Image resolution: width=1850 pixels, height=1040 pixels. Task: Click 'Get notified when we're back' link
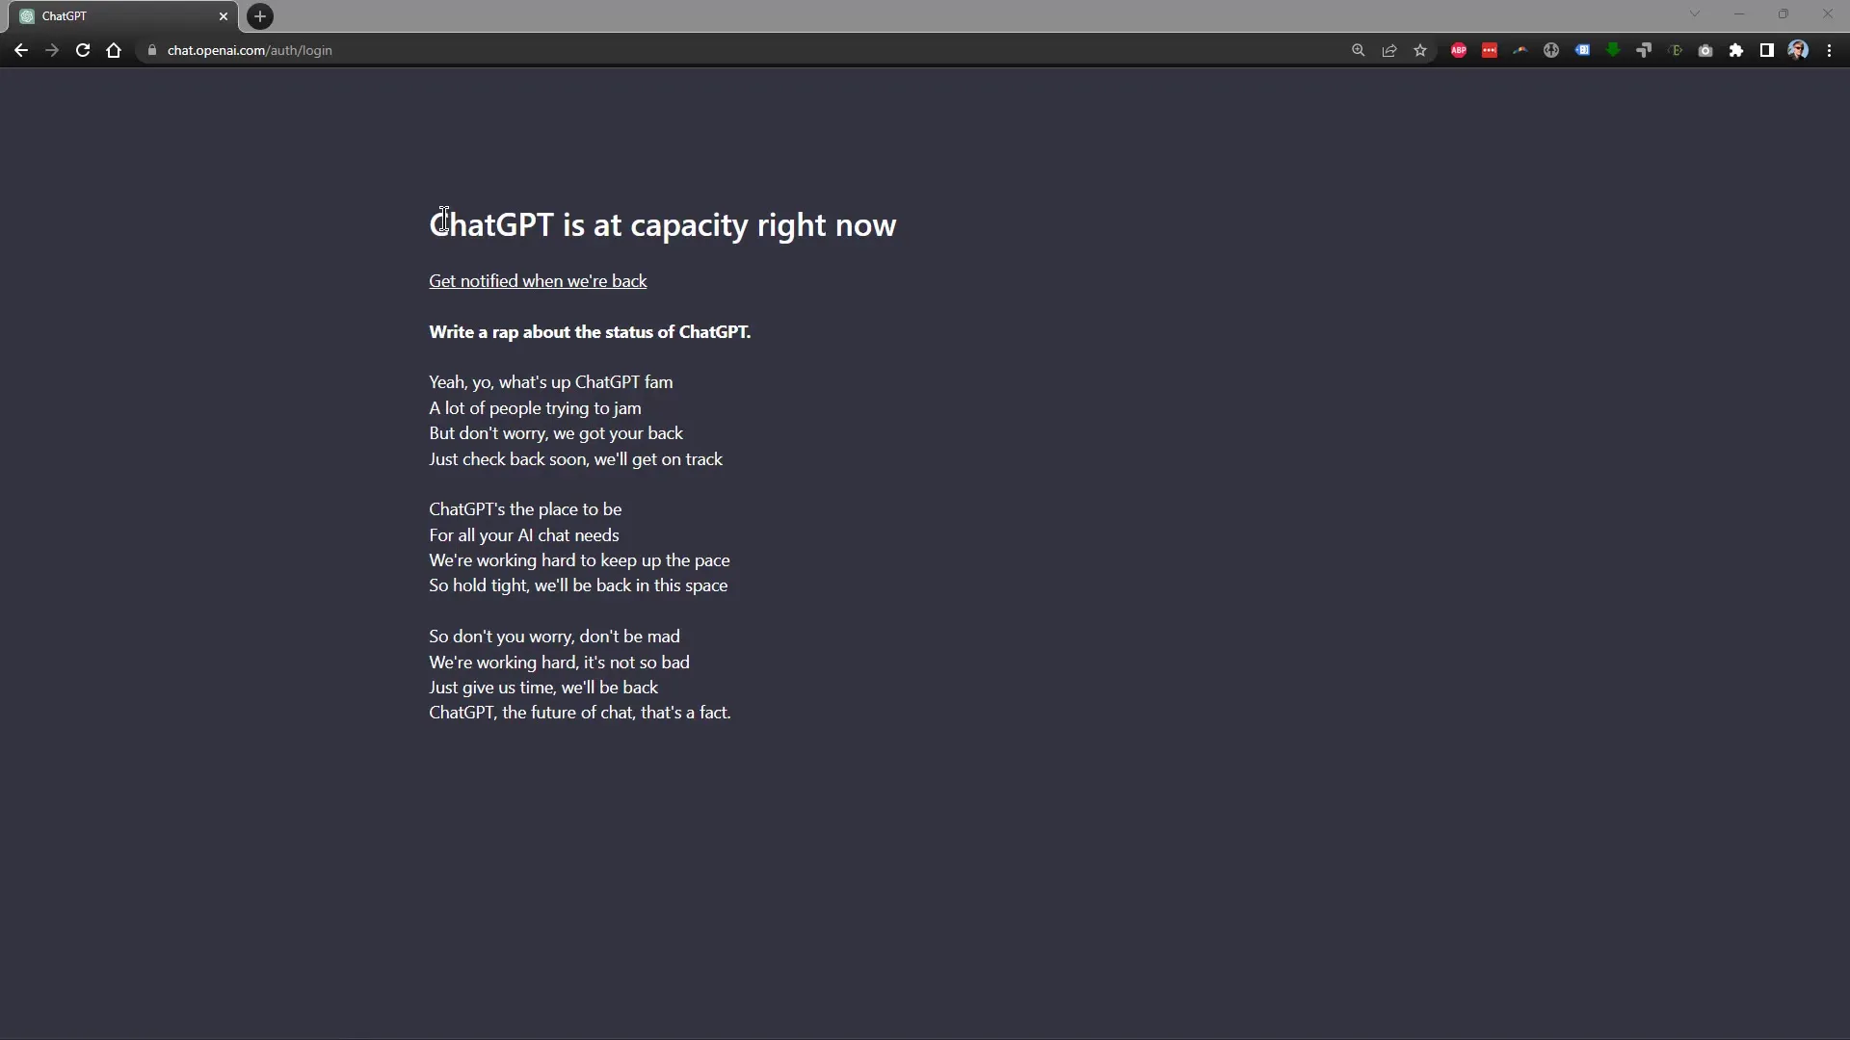pos(538,280)
